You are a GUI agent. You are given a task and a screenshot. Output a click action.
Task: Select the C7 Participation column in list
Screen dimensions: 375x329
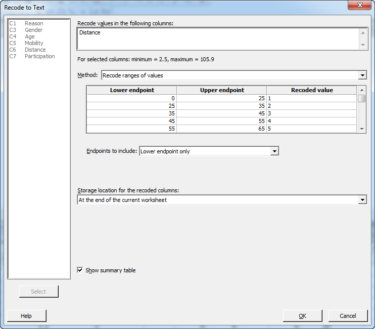click(39, 56)
